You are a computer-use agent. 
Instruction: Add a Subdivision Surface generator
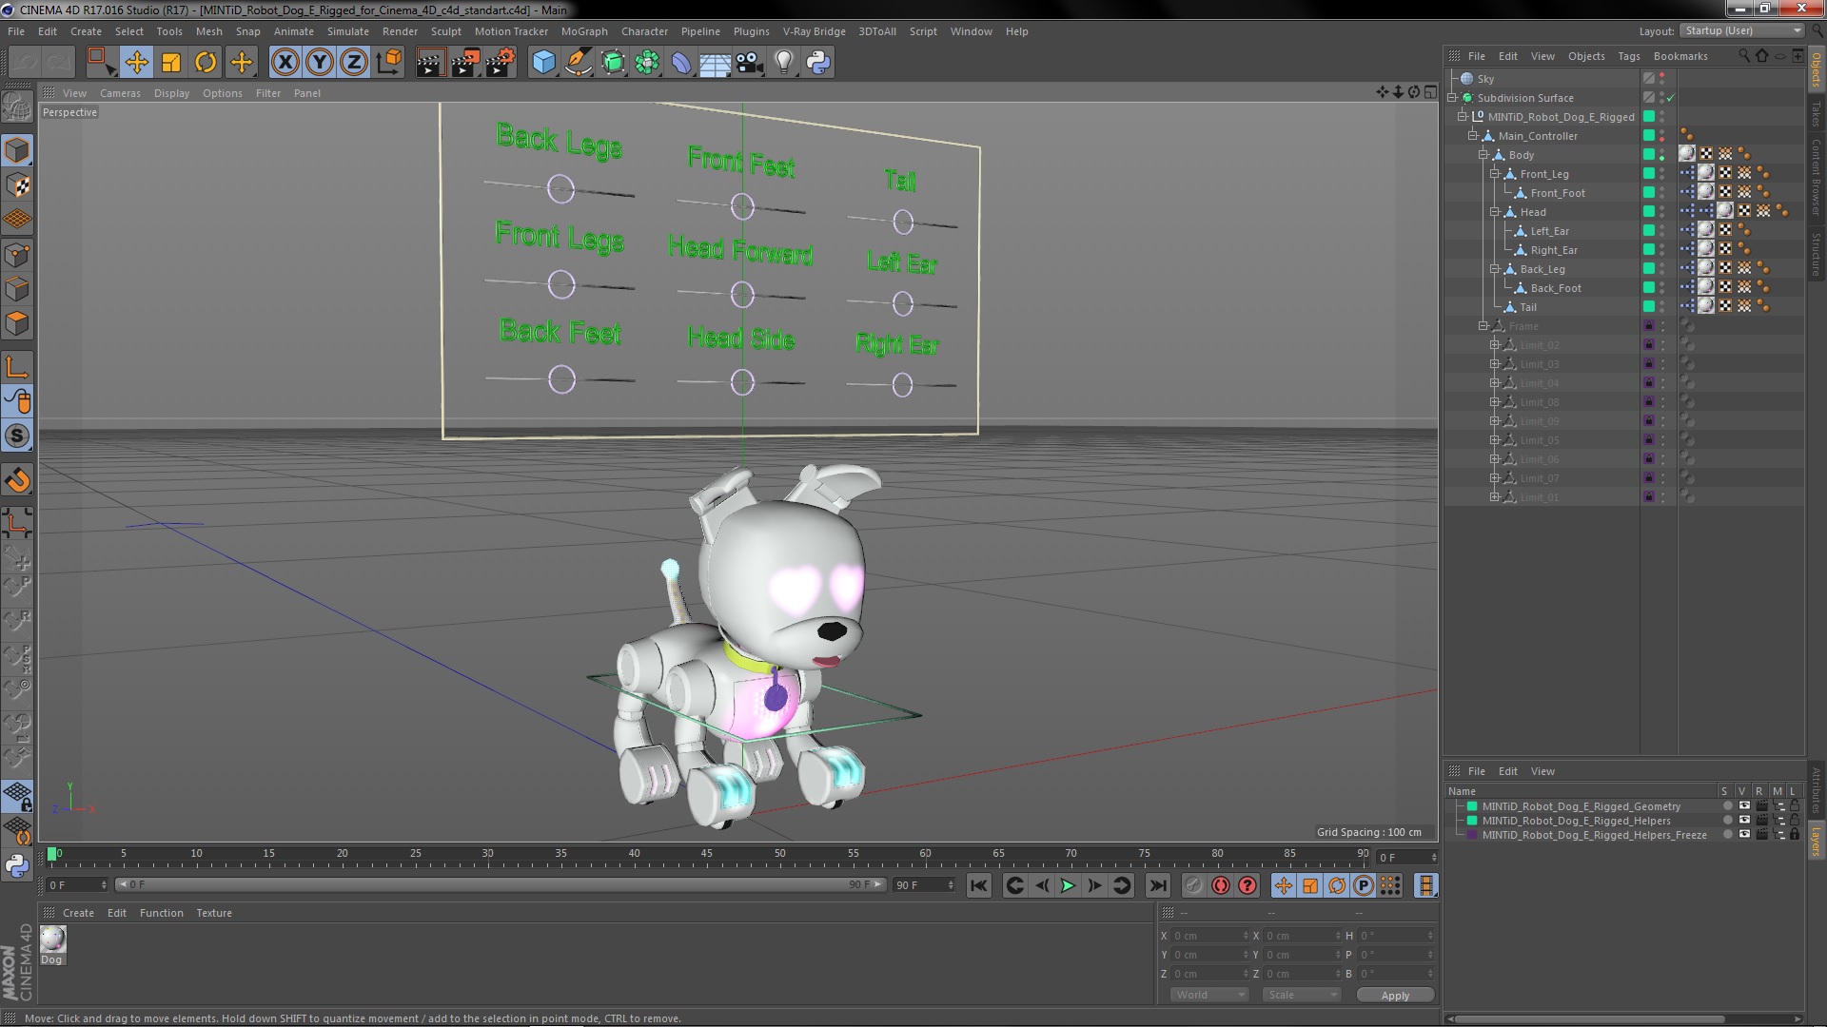[613, 63]
